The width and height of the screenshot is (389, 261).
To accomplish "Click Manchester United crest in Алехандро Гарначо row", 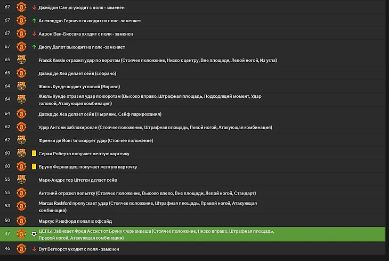I will [x=21, y=20].
